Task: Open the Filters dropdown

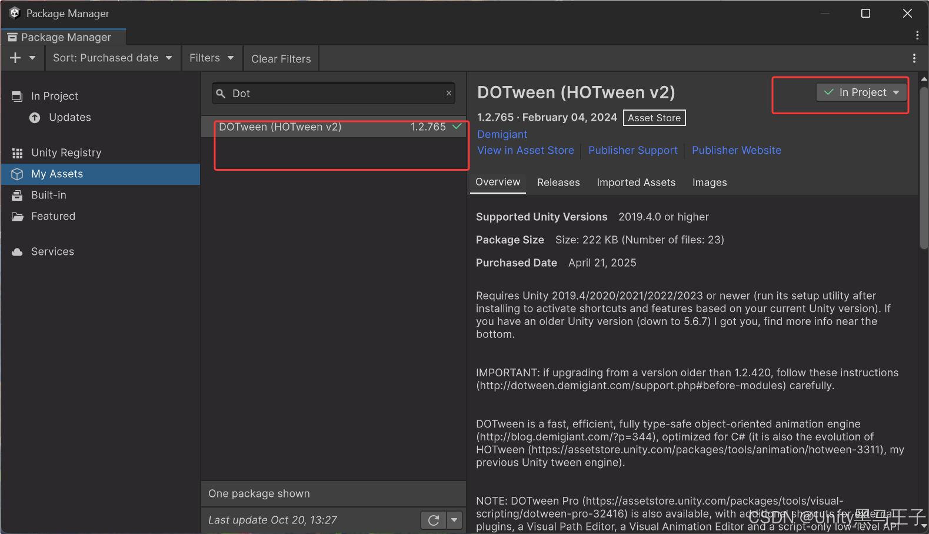Action: point(212,58)
